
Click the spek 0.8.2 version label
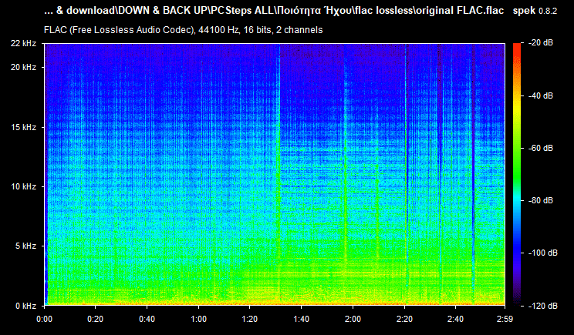click(535, 11)
